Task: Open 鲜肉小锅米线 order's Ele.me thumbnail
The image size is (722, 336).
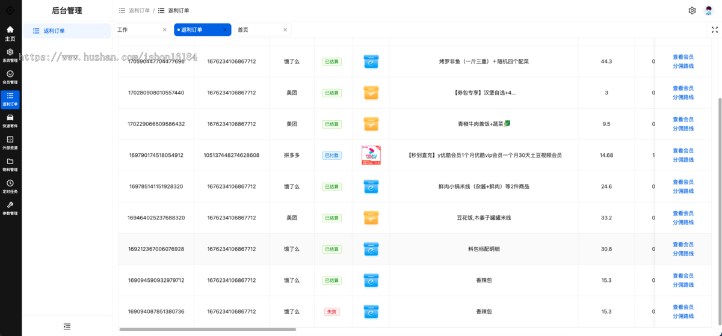Action: coord(371,186)
